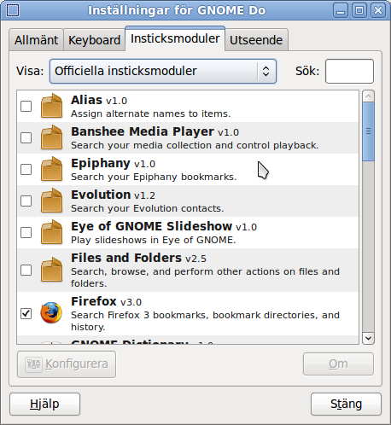The image size is (391, 425).
Task: Select Eye of GNOME Slideshow plugin title
Action: [x=164, y=226]
